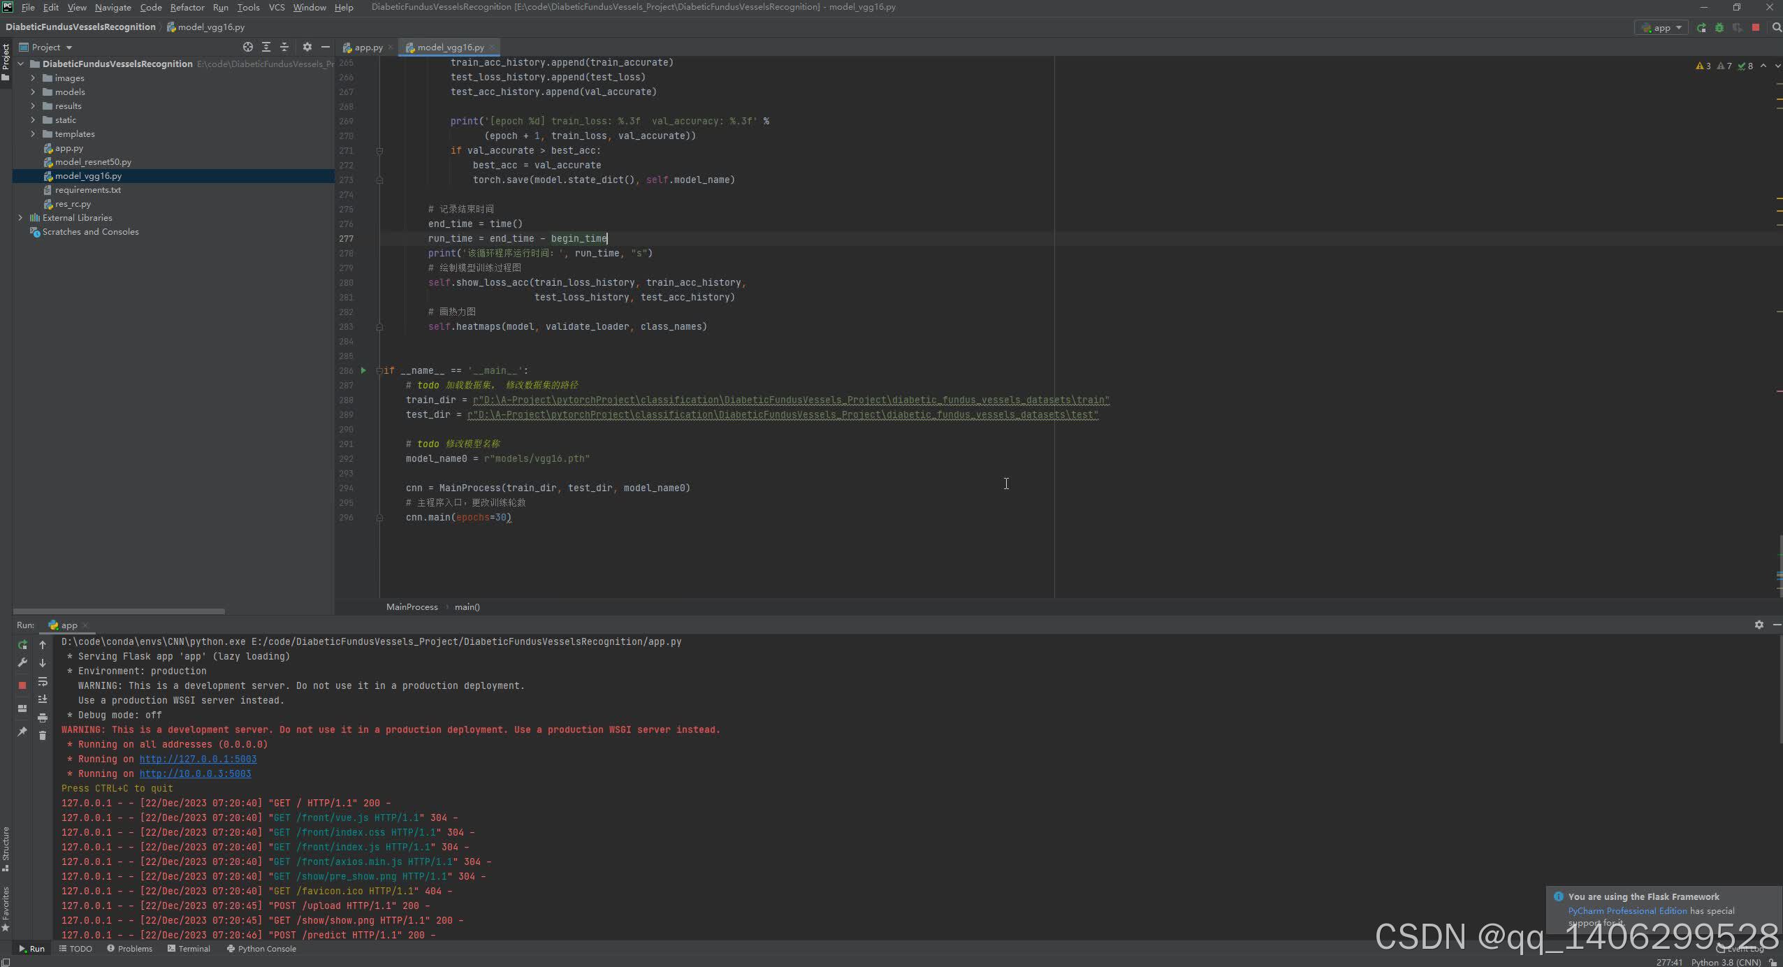This screenshot has width=1783, height=967.
Task: Open Run panel settings gear
Action: pos(1759,625)
